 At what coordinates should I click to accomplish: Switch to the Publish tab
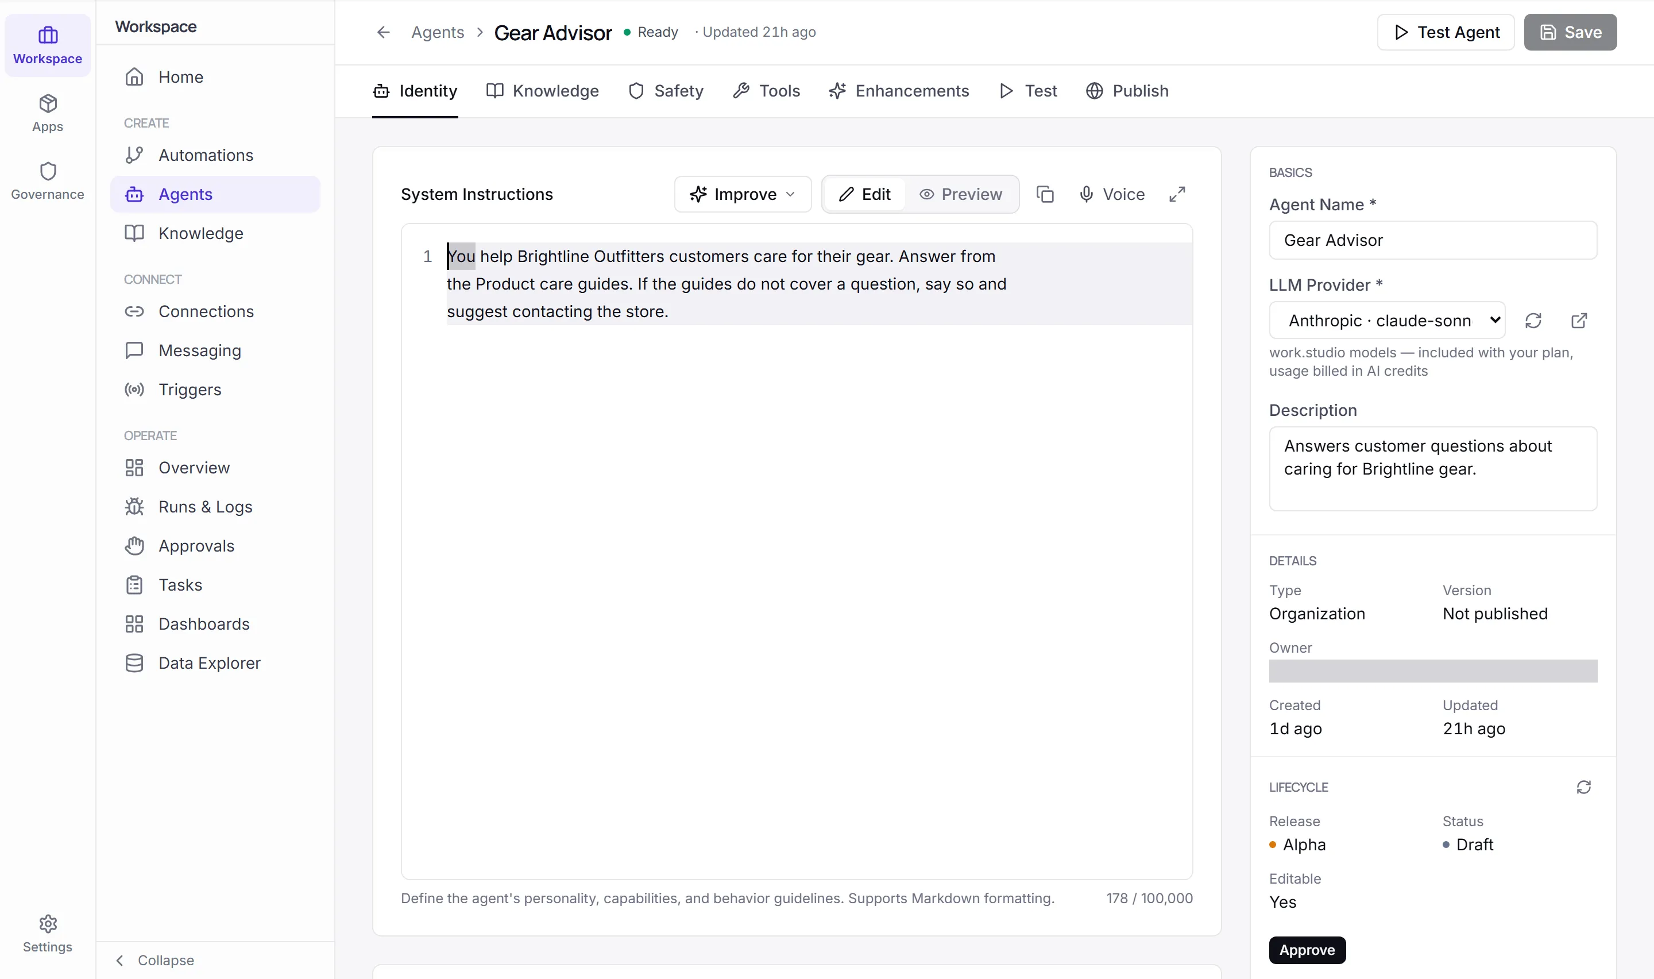[1127, 91]
